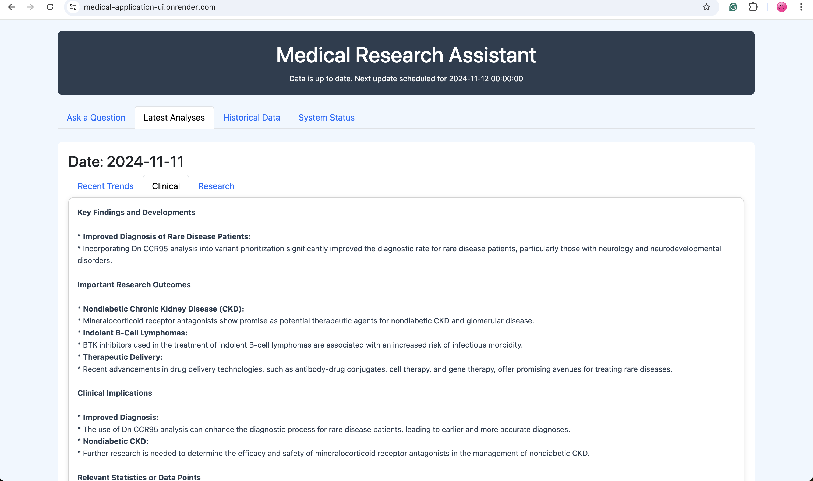The width and height of the screenshot is (813, 481).
Task: Open the Extensions puzzle icon
Action: 753,7
